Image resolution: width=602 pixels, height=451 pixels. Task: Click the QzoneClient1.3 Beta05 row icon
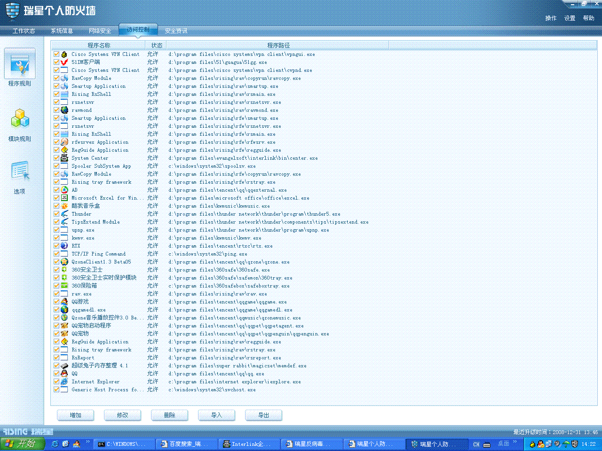(64, 262)
